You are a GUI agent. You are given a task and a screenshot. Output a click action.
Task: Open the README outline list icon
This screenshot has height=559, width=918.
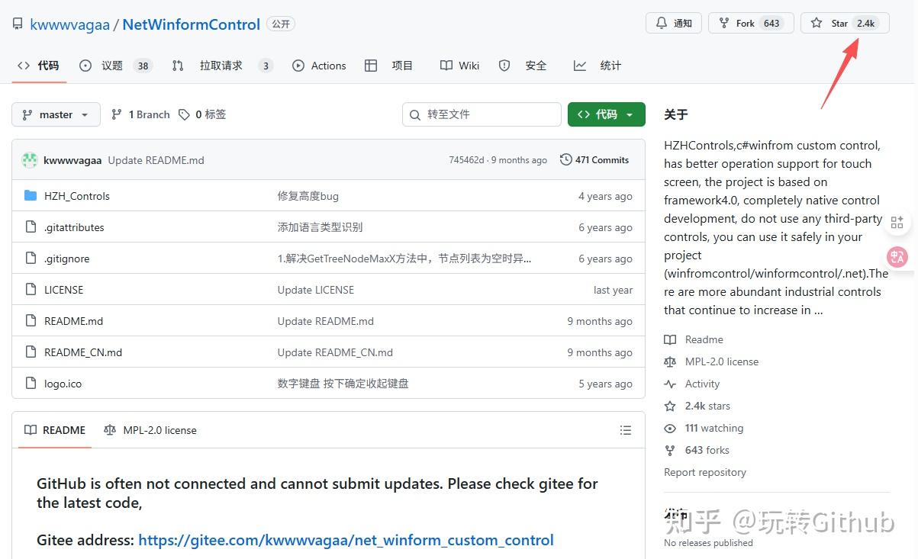626,430
